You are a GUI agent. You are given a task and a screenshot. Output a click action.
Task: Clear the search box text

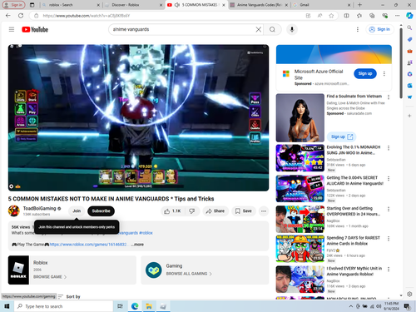[x=258, y=29]
